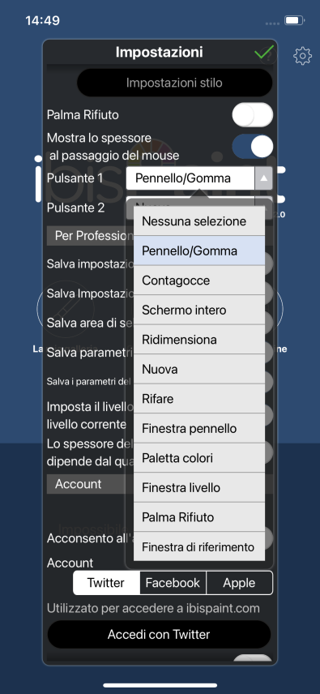Toggle the Palma Rifiuto switch

[253, 115]
